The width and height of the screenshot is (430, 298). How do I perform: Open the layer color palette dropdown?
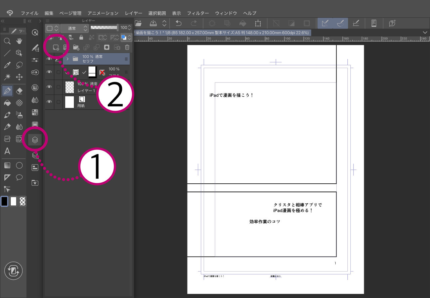click(x=126, y=37)
